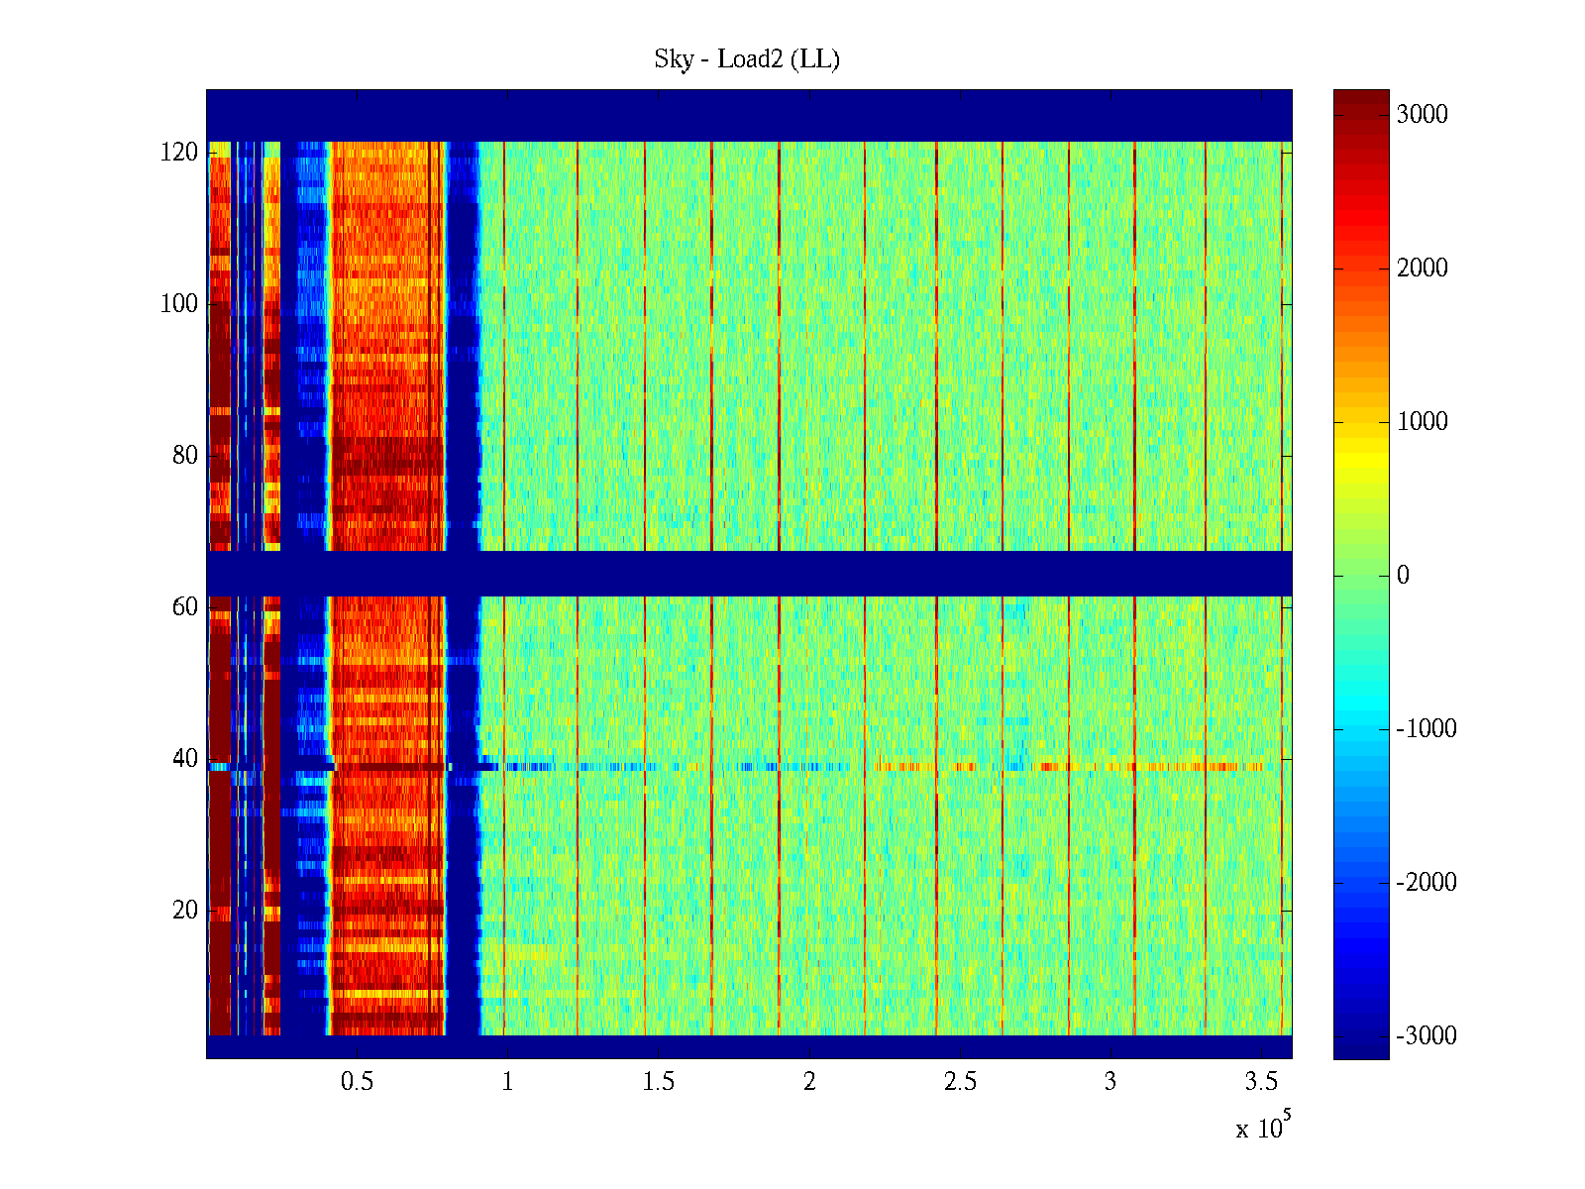Click the 'x 10^5' axis exponent label
The height and width of the screenshot is (1189, 1585).
point(1263,1128)
